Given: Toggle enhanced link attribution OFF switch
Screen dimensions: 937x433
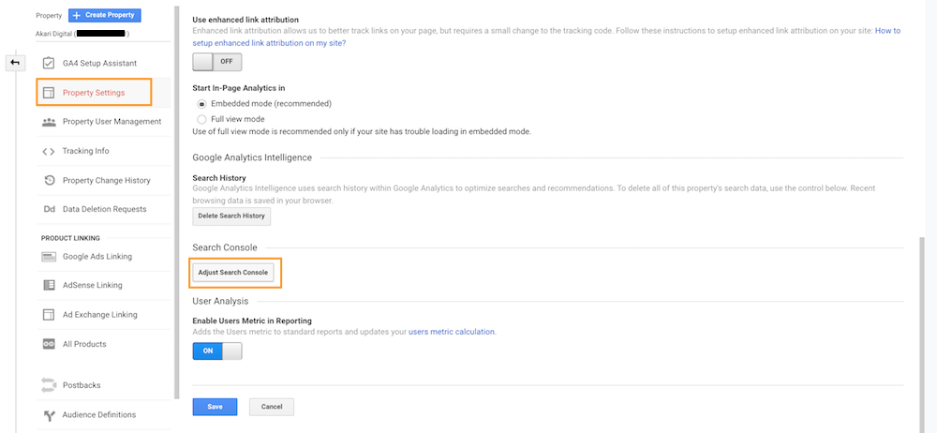Looking at the screenshot, I should [217, 62].
